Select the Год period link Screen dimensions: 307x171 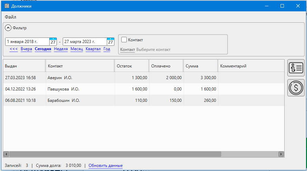coord(107,49)
